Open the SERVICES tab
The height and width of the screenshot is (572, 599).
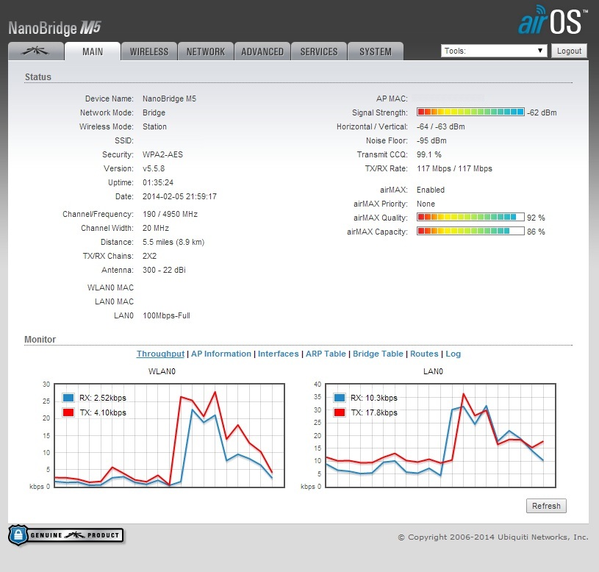318,51
